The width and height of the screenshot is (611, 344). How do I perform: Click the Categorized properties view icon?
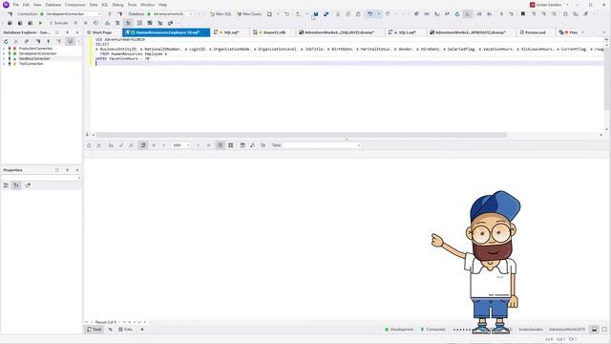6,185
